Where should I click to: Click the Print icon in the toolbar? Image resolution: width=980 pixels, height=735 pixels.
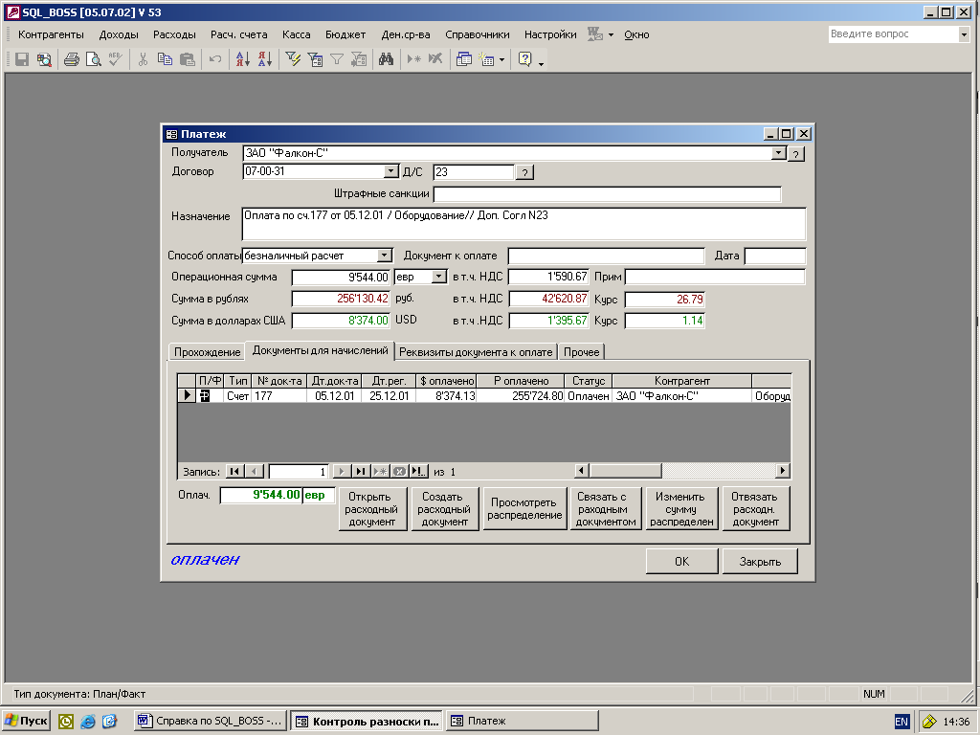71,59
